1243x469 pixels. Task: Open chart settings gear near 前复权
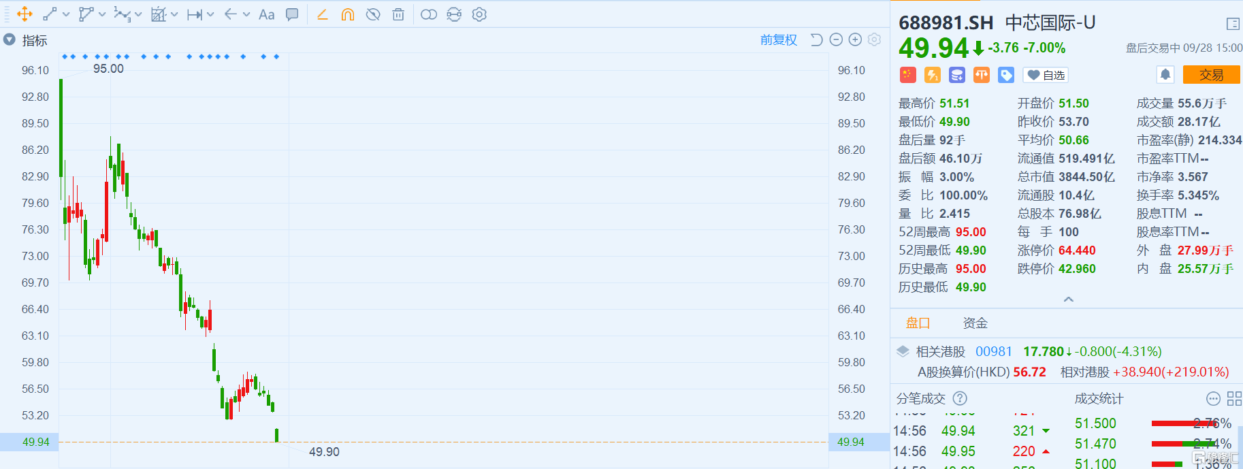point(875,40)
